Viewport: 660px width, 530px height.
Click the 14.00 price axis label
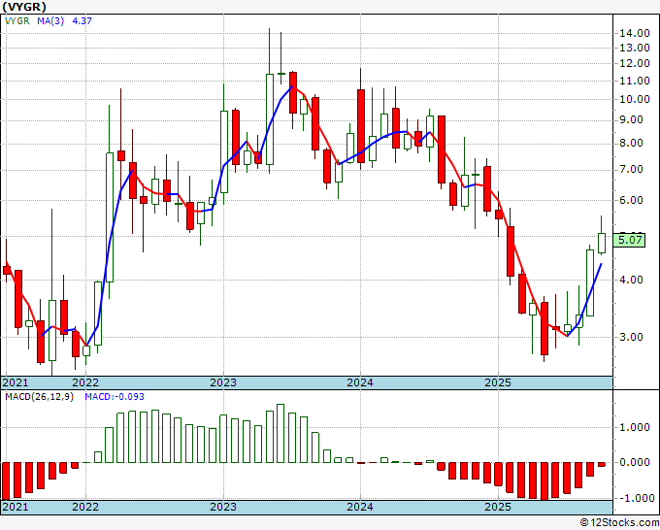click(x=634, y=33)
